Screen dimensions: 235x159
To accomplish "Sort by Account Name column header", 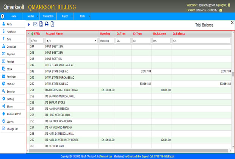I will [x=54, y=34].
